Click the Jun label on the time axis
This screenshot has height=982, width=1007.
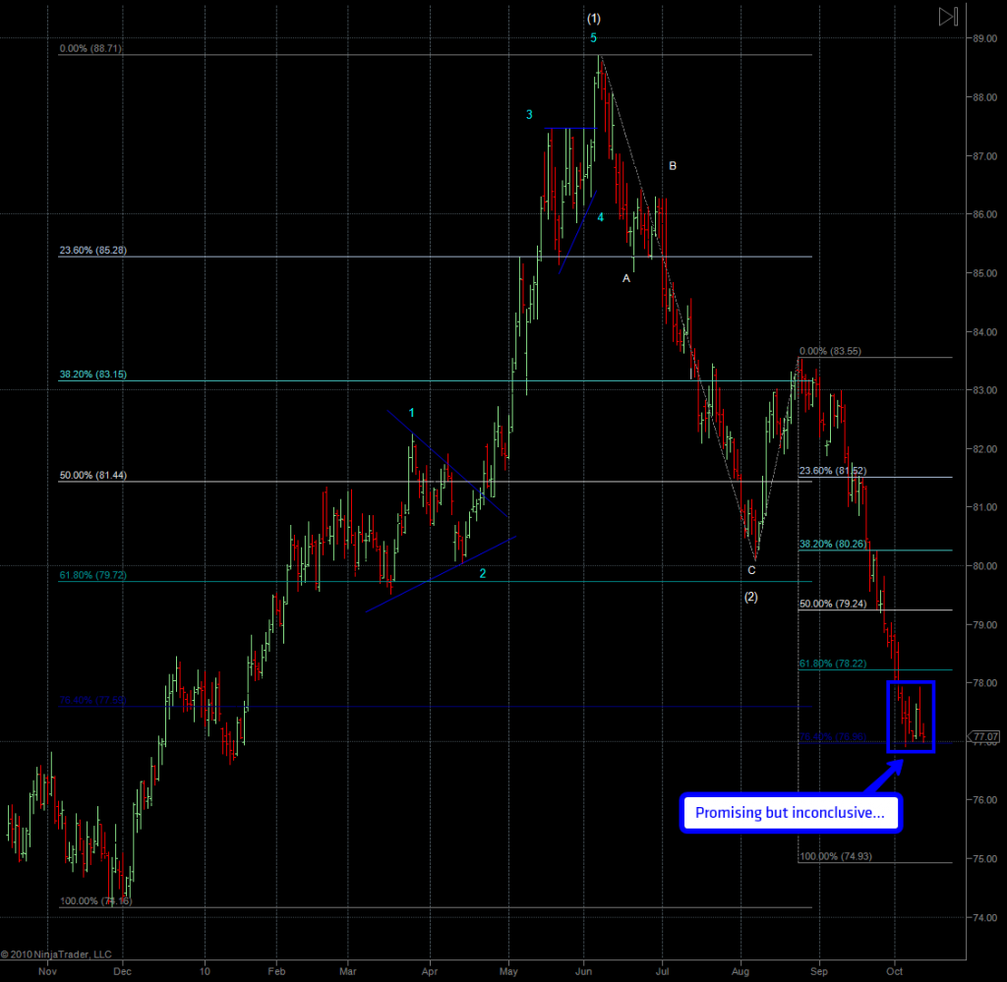(x=584, y=968)
